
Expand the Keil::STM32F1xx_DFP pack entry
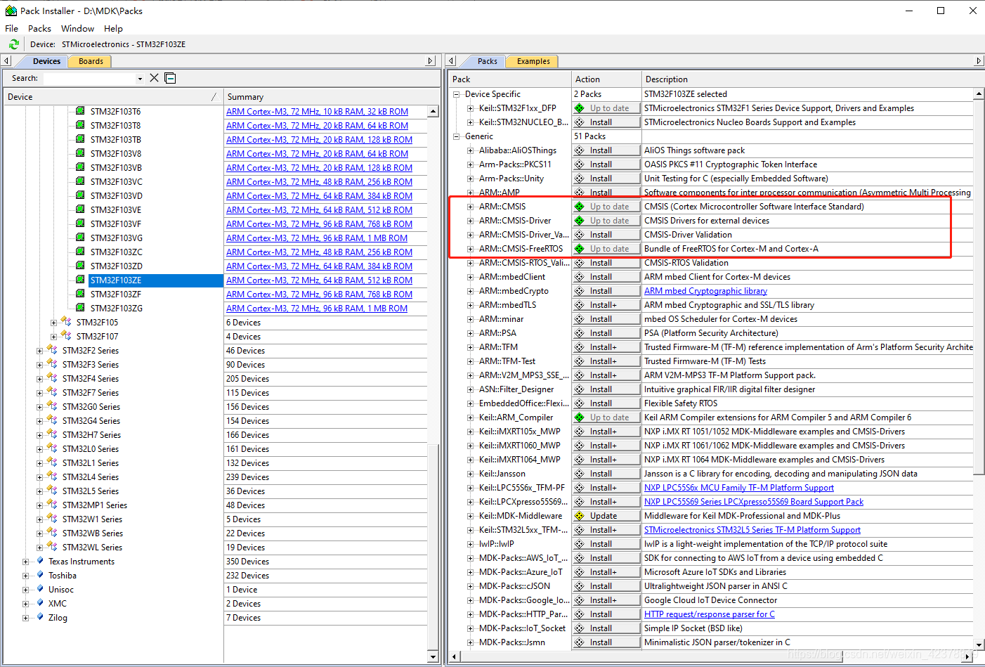[x=470, y=108]
